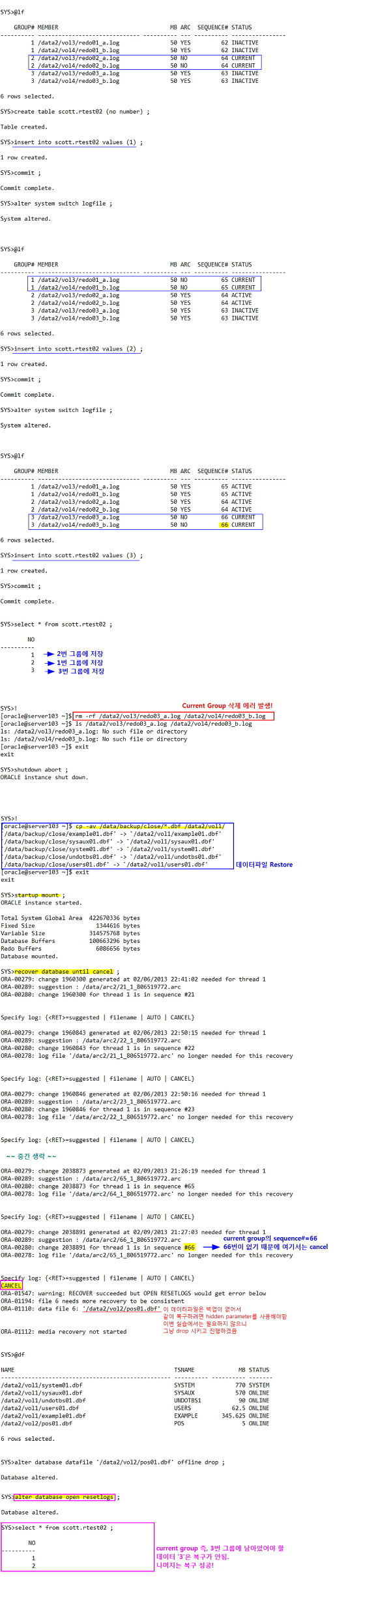The height and width of the screenshot is (1604, 378).
Task: Click the '/data/backup/close/sysaux01.dbf' copy output line
Action: 109,842
